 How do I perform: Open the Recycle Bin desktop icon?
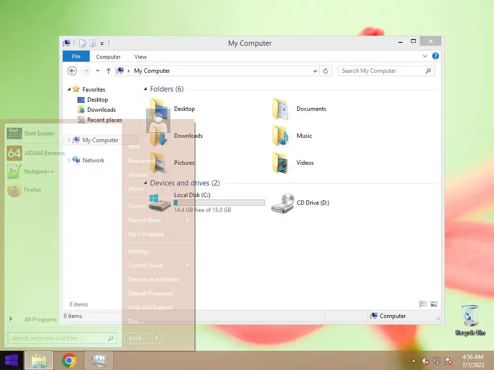(x=470, y=320)
